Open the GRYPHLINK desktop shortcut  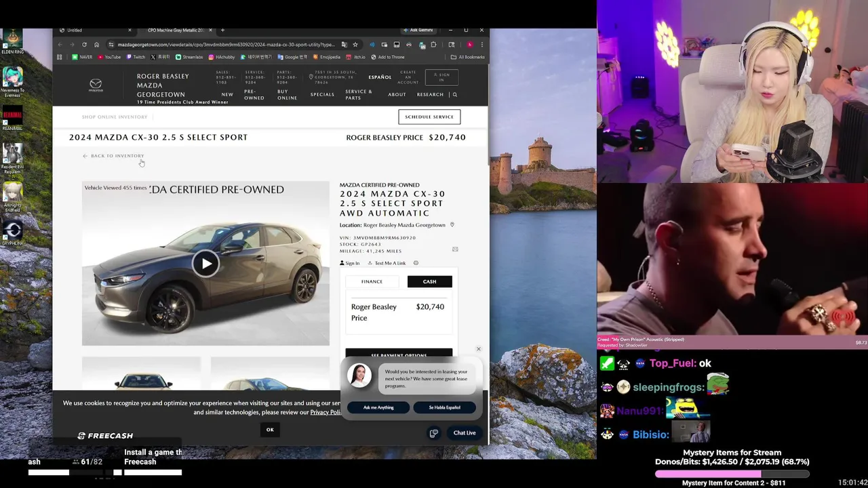pyautogui.click(x=12, y=232)
